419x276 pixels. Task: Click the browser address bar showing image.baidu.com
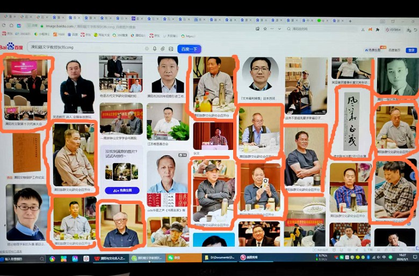[x=134, y=25]
